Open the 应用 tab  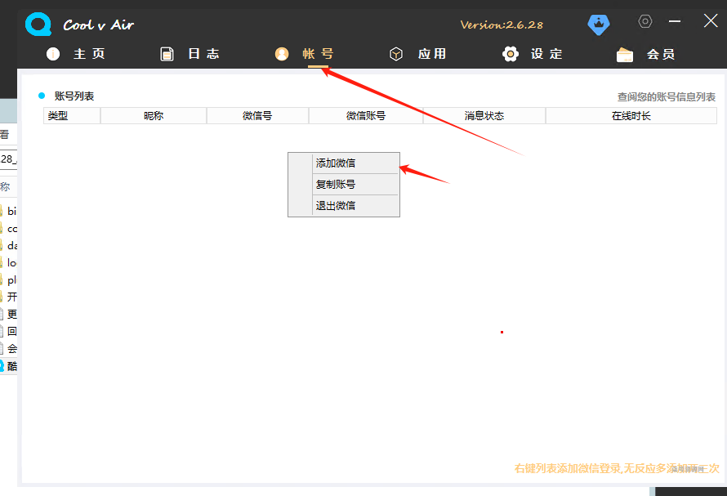(432, 54)
